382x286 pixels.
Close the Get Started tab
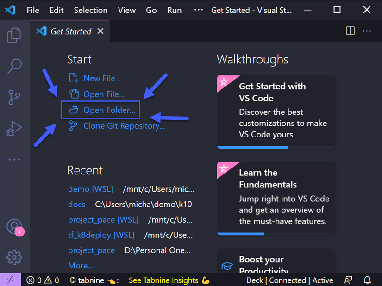100,31
